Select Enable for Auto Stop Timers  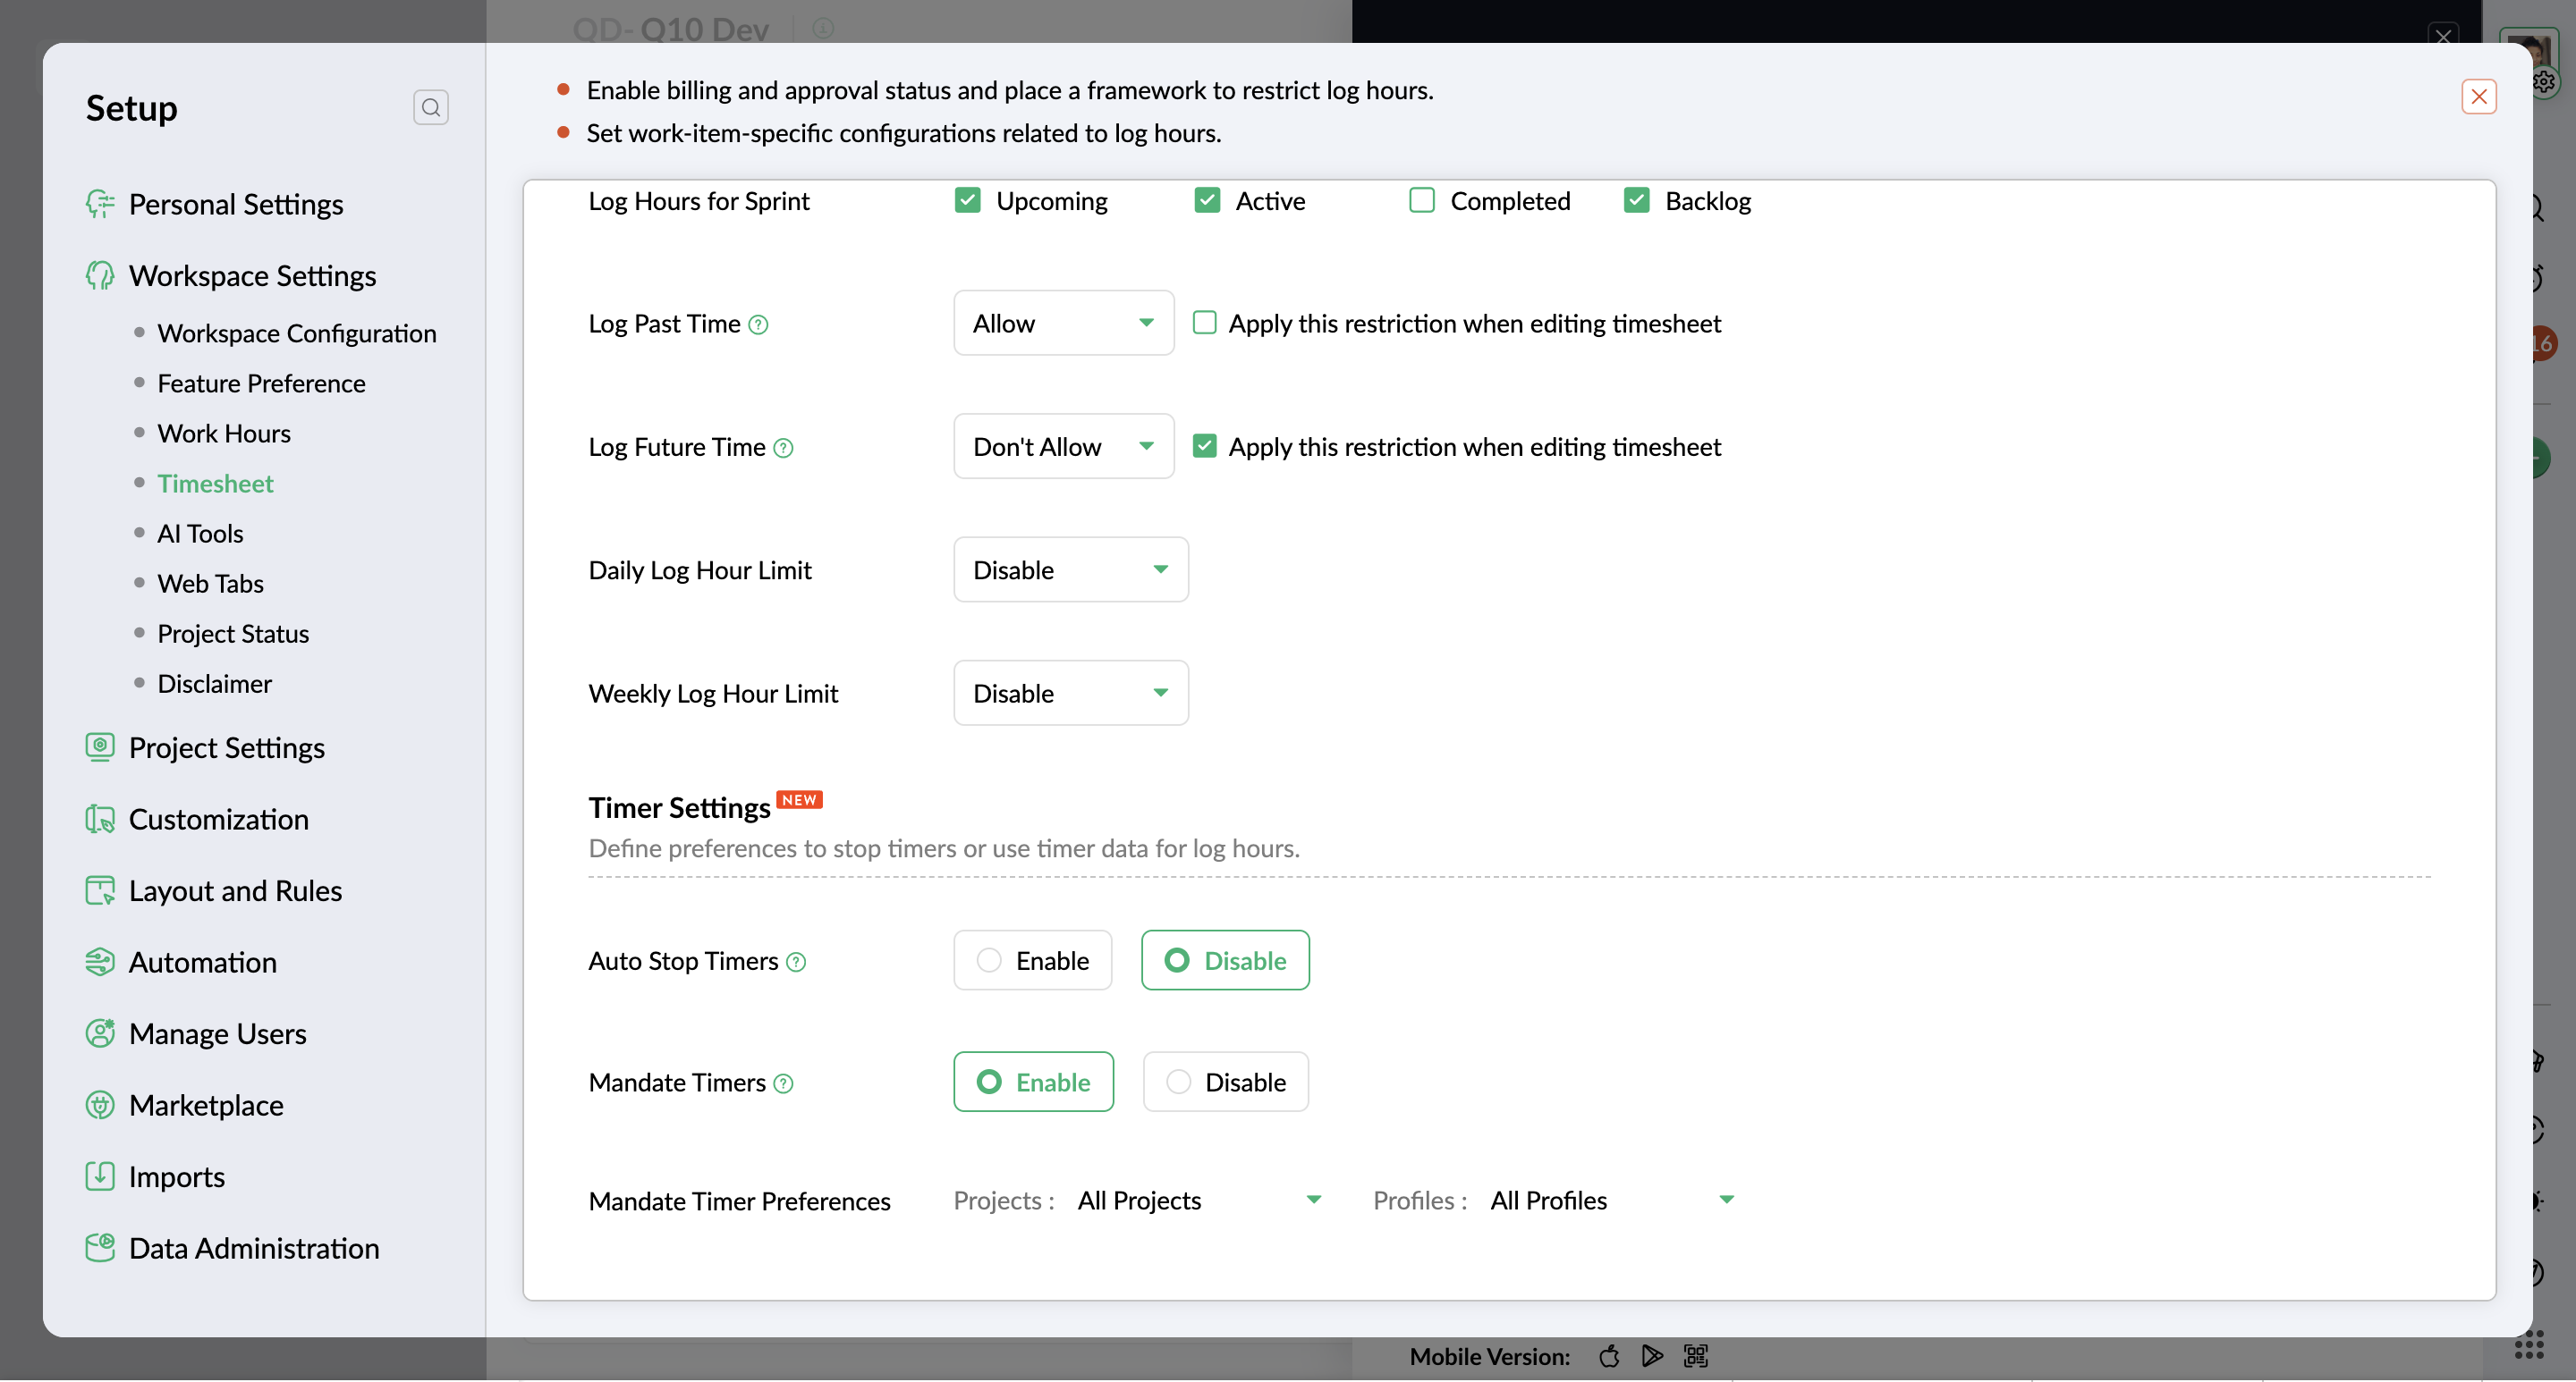coord(1032,960)
